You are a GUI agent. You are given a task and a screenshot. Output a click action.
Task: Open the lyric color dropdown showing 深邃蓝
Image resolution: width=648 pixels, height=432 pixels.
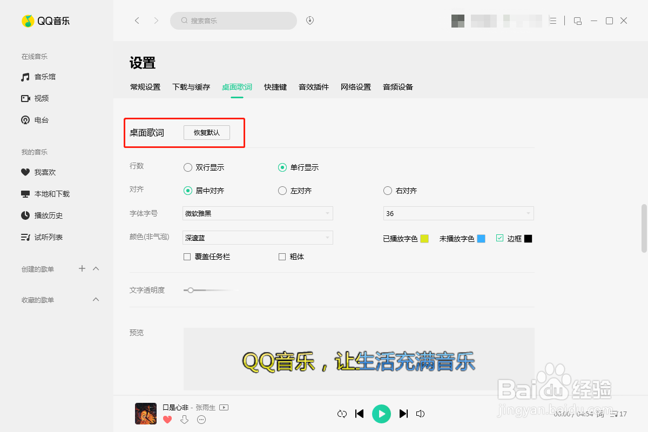257,238
